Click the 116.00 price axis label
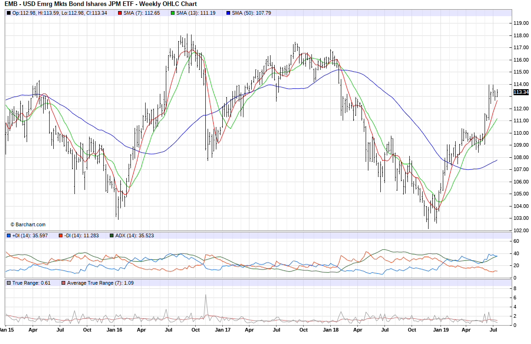Screen dimensions: 531x344 (x=521, y=60)
